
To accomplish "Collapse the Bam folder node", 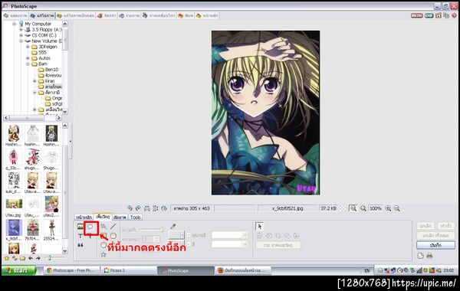I will pos(28,64).
